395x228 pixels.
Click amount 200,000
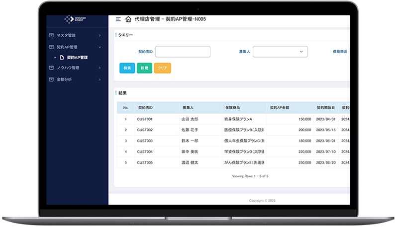(x=305, y=130)
